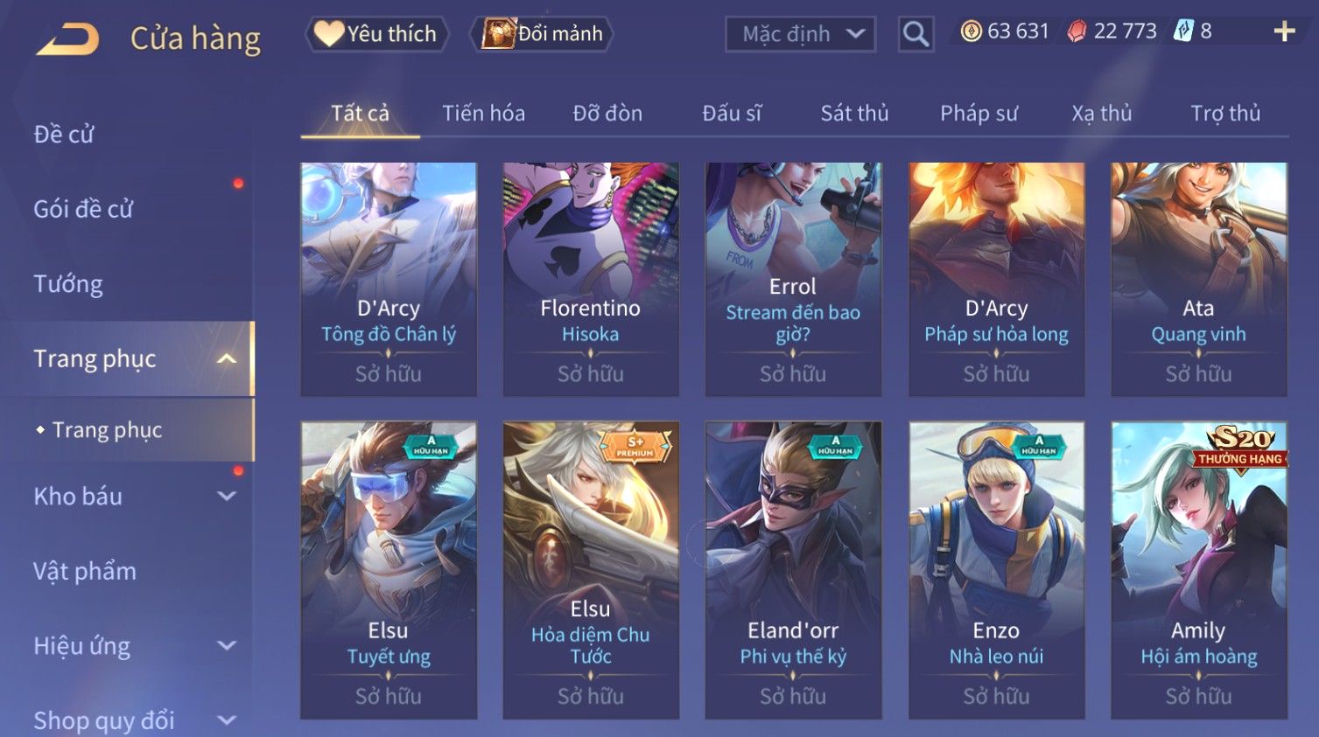Open Yêu thích favorites heart button
The width and height of the screenshot is (1319, 737).
click(376, 34)
